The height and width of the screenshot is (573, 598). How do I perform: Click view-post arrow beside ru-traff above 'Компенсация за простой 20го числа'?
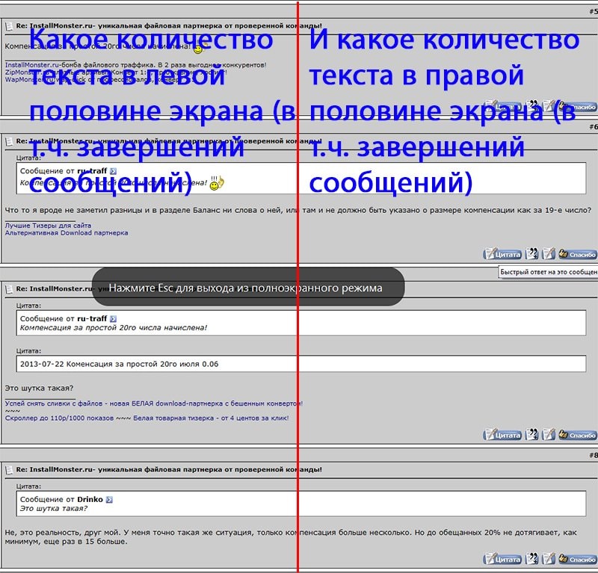coord(113,319)
